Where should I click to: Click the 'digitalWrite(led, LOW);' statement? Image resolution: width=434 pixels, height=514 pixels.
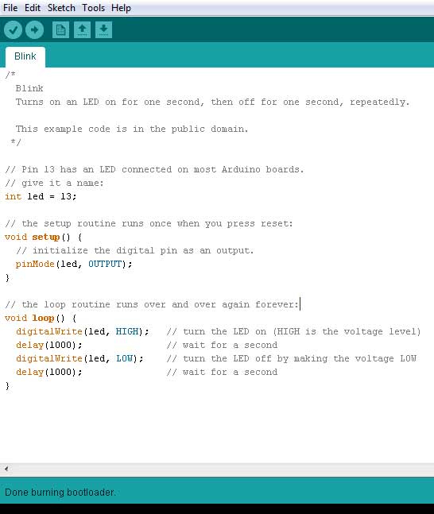[x=79, y=358]
